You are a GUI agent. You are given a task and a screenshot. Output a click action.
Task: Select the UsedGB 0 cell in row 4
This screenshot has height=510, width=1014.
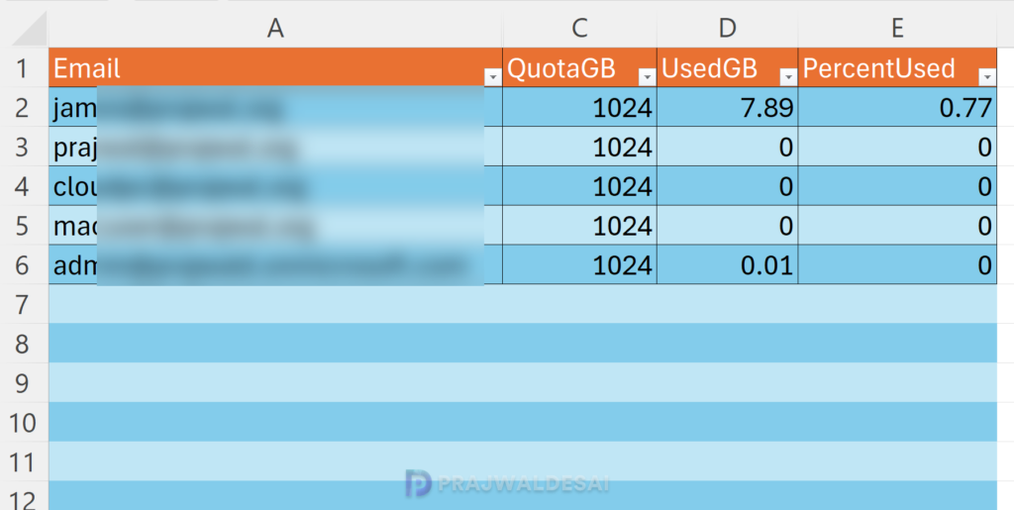(x=728, y=186)
